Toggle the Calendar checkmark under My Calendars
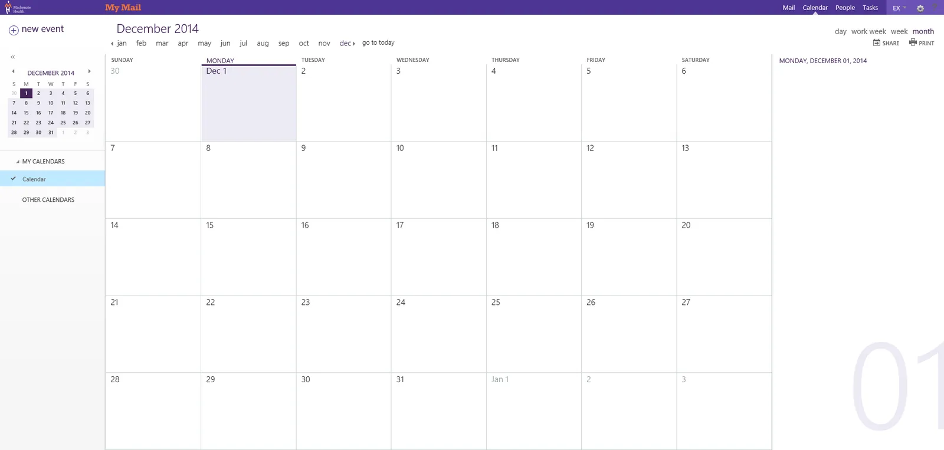Viewport: 944px width, 450px height. (13, 179)
